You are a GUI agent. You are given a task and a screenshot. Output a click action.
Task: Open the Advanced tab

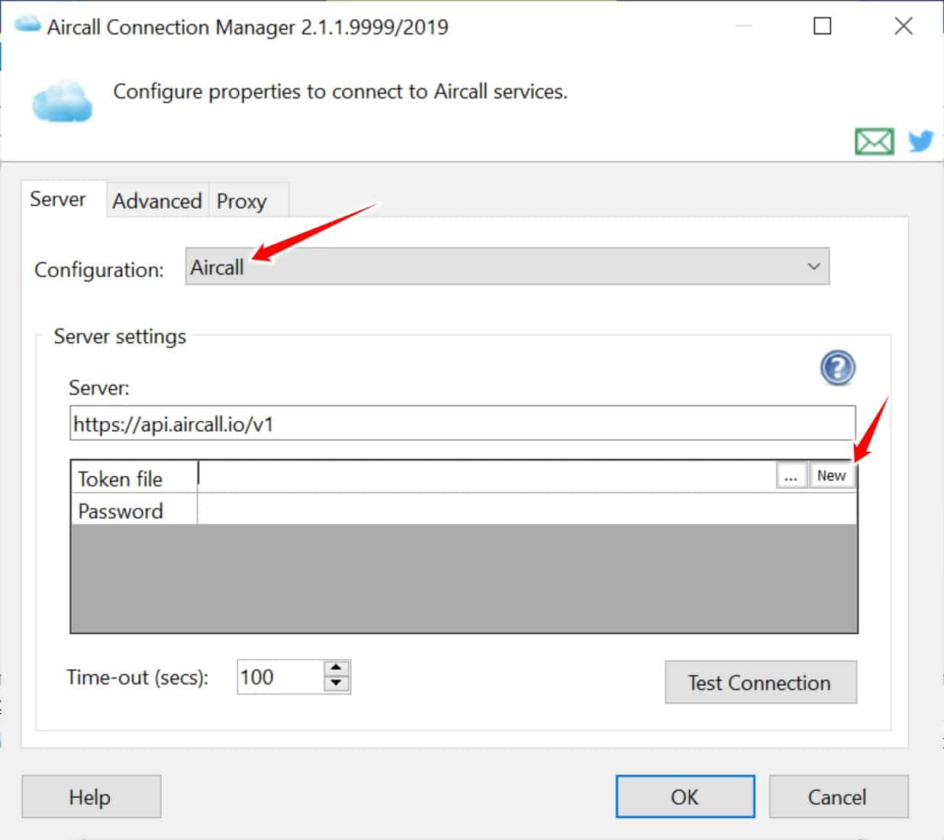pos(157,201)
